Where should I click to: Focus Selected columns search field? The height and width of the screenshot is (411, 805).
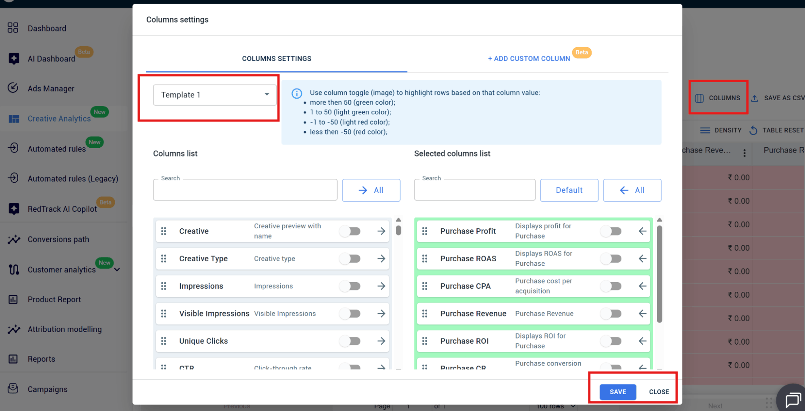475,190
